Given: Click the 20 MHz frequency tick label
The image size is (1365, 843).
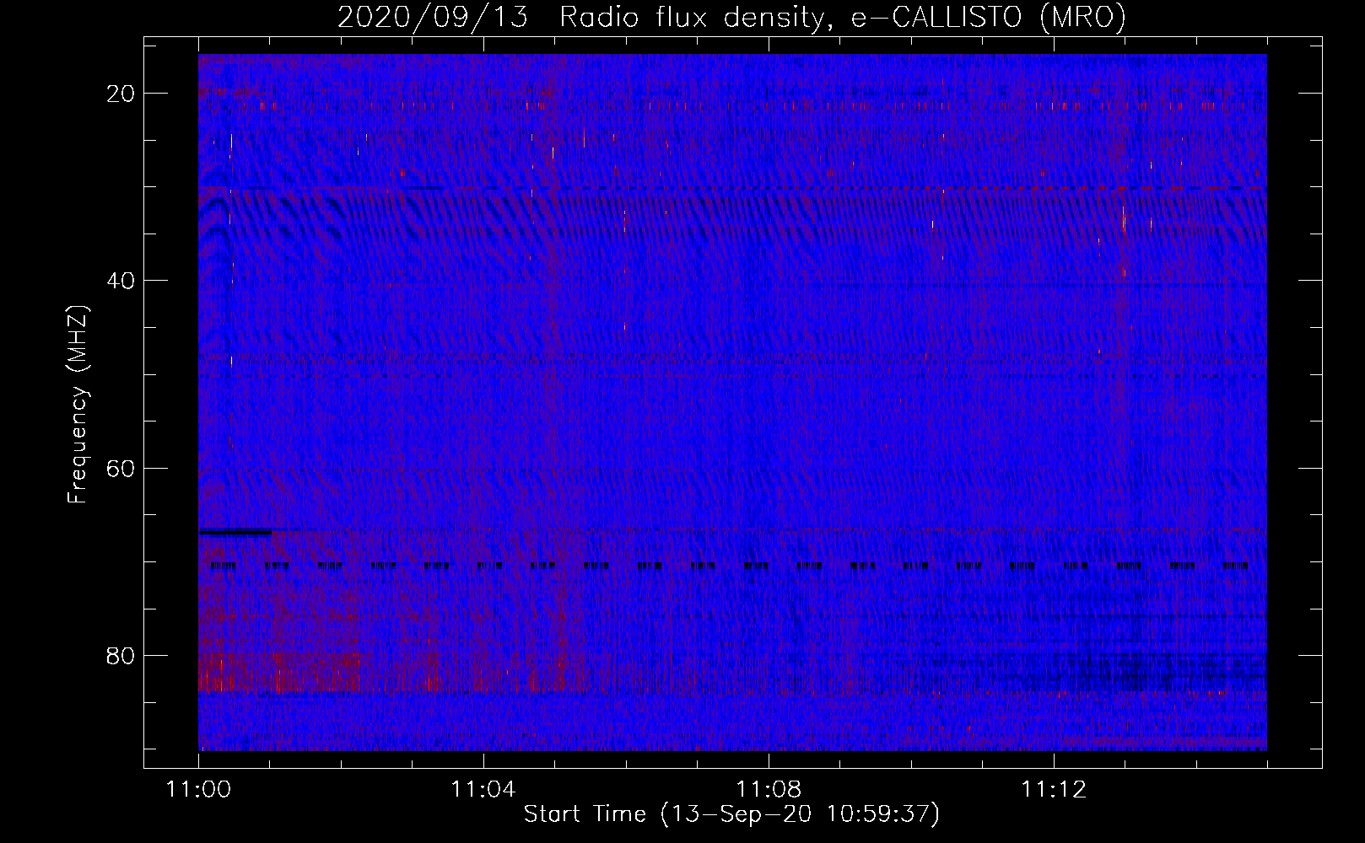Looking at the screenshot, I should click(x=121, y=94).
